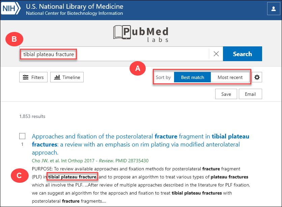Screen dimensions: 282x207
Task: Click the Cho JW citation line
Action: (90, 161)
